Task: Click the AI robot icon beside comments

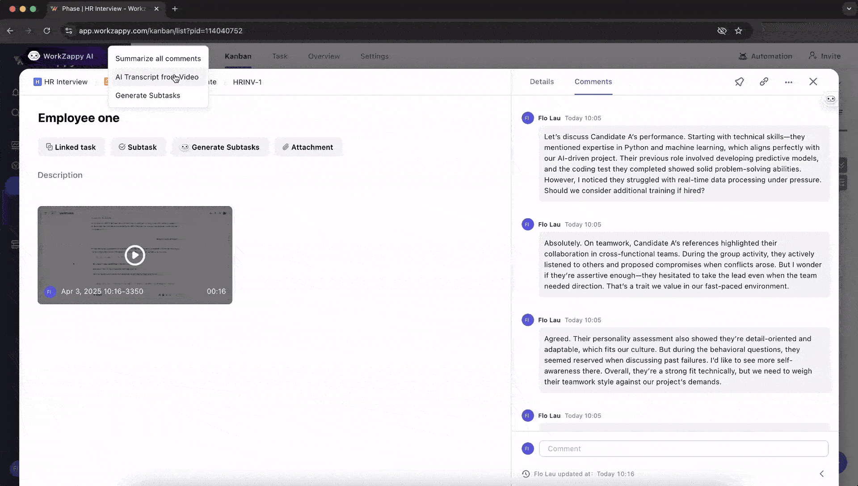Action: [x=830, y=99]
